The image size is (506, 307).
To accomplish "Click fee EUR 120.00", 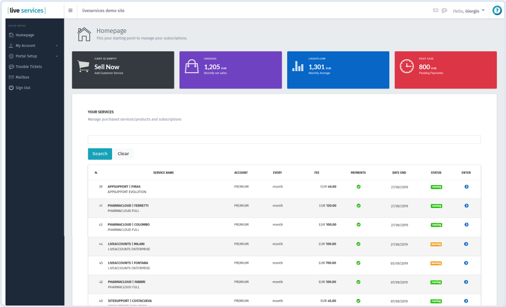I will click(x=328, y=205).
